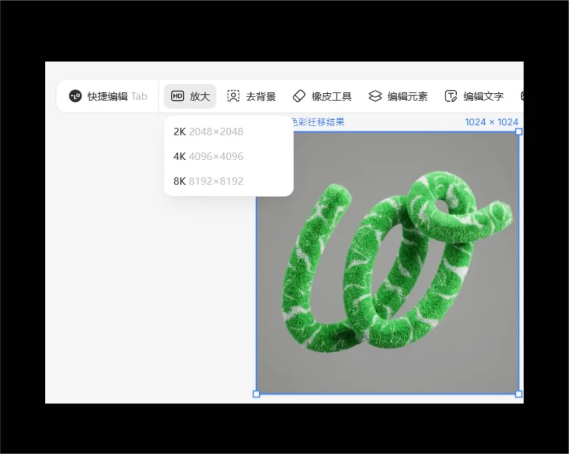Click the cut-off icon at toolbar's right edge

pyautogui.click(x=521, y=96)
